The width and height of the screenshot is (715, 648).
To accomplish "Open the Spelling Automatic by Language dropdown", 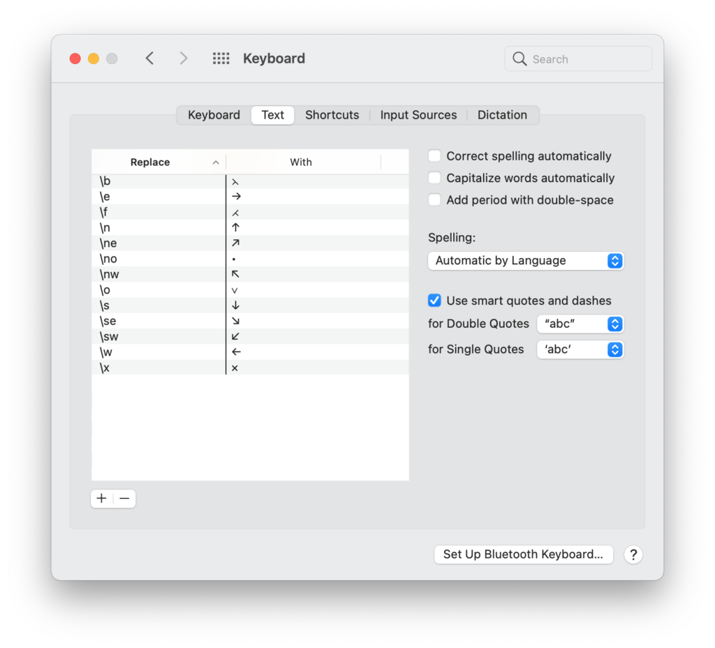I will pos(525,261).
